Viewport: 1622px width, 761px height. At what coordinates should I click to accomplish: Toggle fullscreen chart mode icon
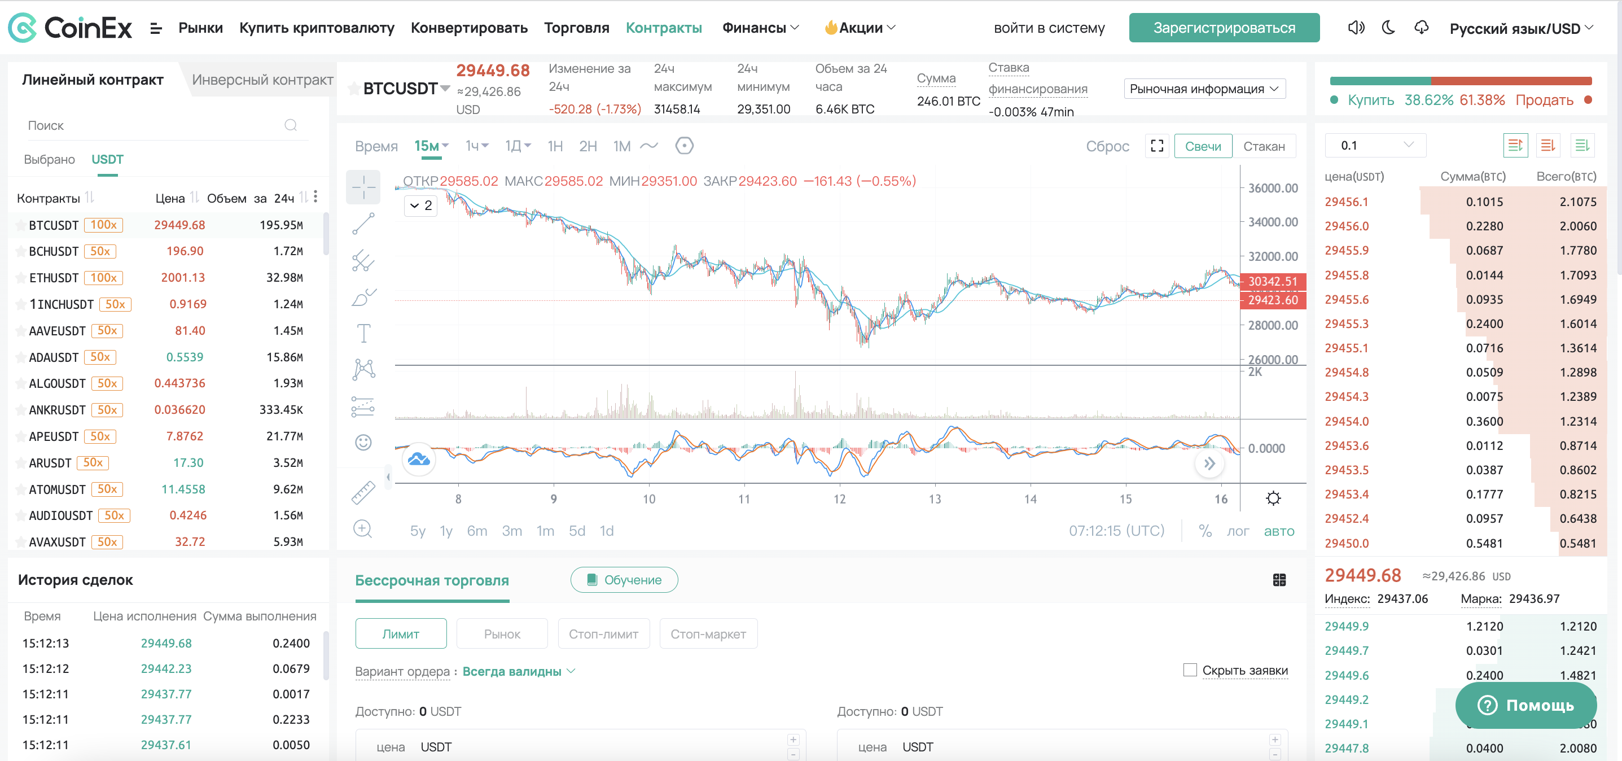pos(1157,146)
